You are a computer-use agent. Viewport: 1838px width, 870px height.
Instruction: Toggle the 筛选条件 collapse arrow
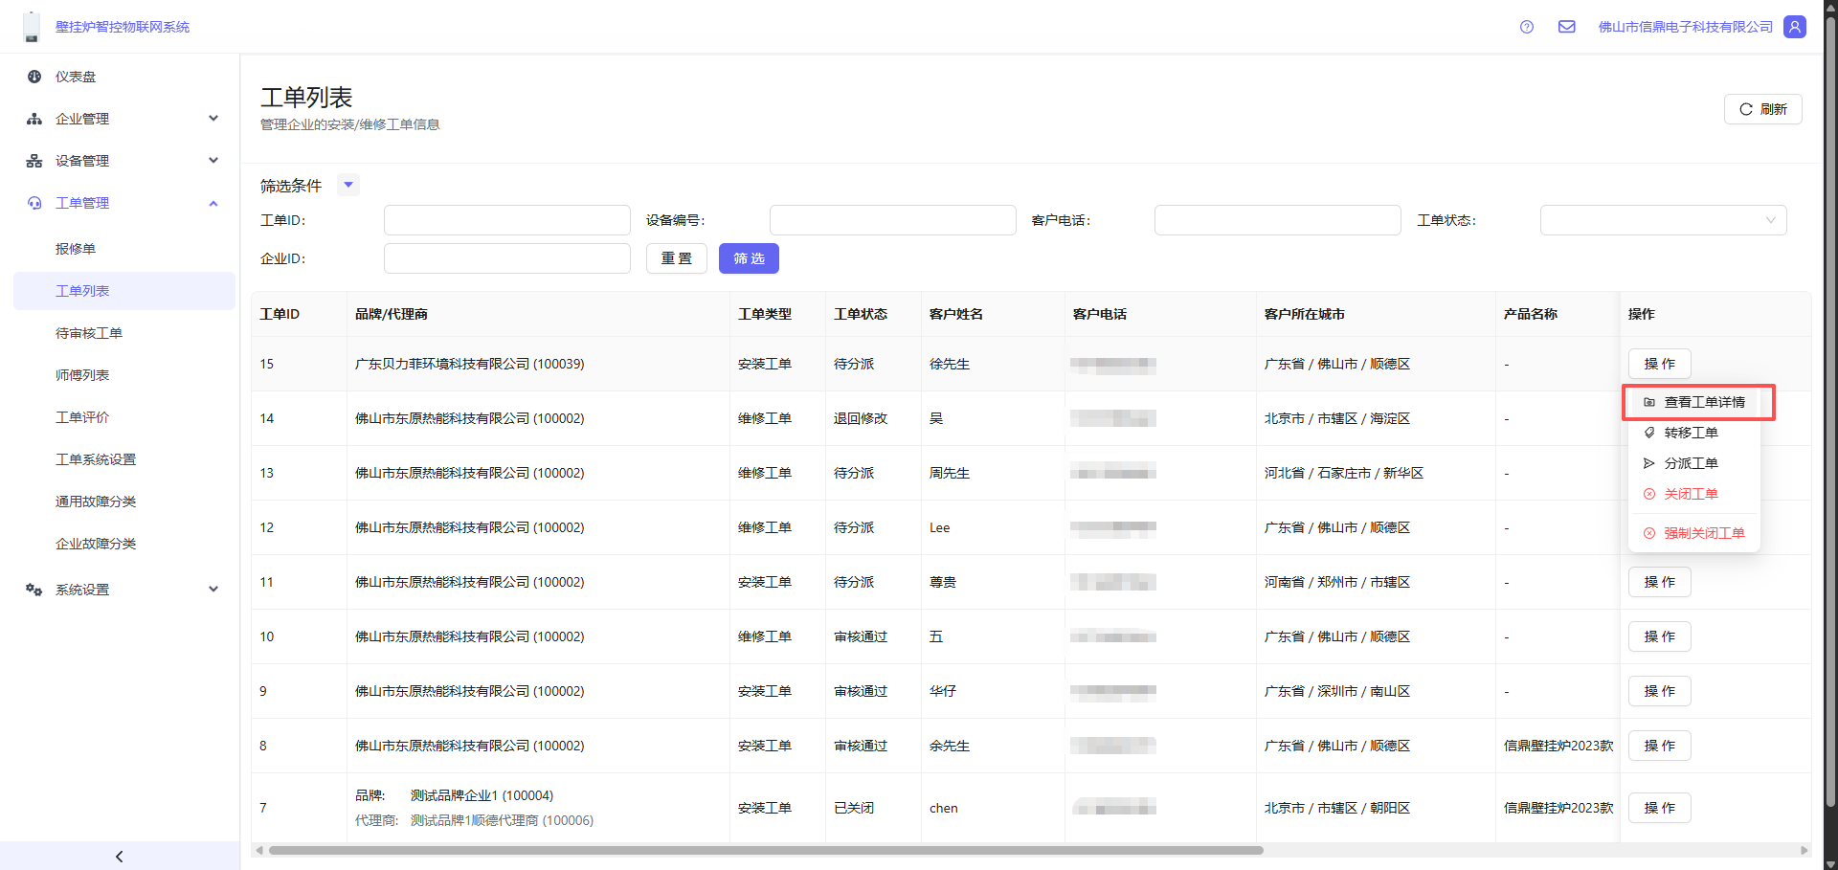348,185
